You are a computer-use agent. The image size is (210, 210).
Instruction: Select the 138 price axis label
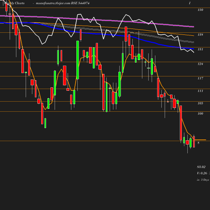(200, 34)
